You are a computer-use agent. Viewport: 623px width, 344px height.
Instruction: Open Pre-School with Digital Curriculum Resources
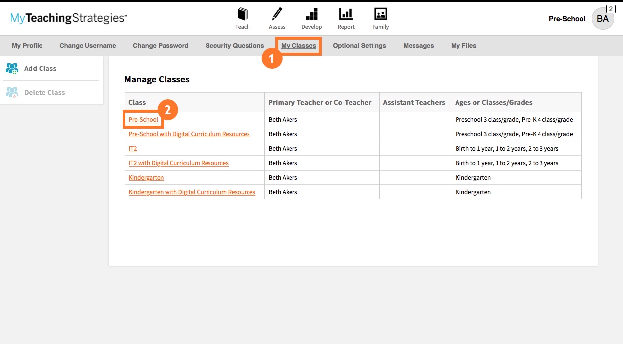pos(189,134)
